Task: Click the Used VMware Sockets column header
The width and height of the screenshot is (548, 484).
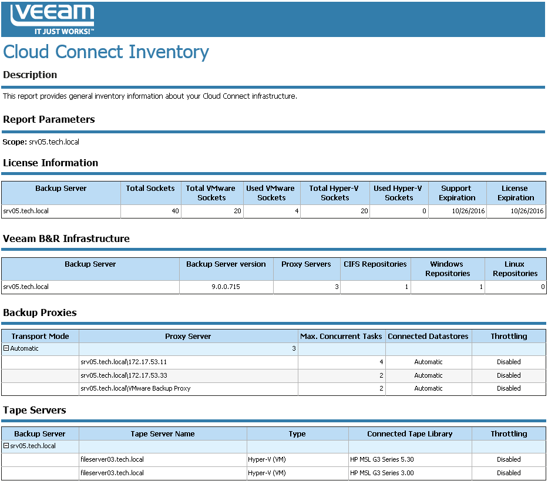Action: [271, 193]
